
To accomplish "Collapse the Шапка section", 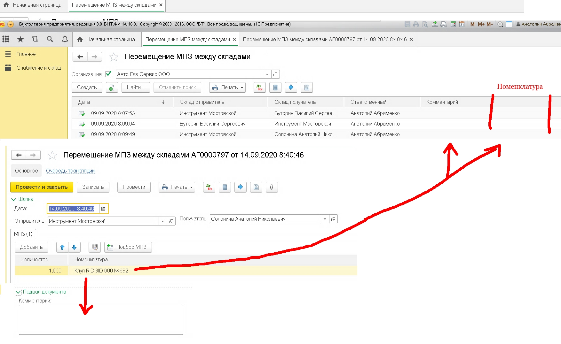I will click(x=14, y=199).
